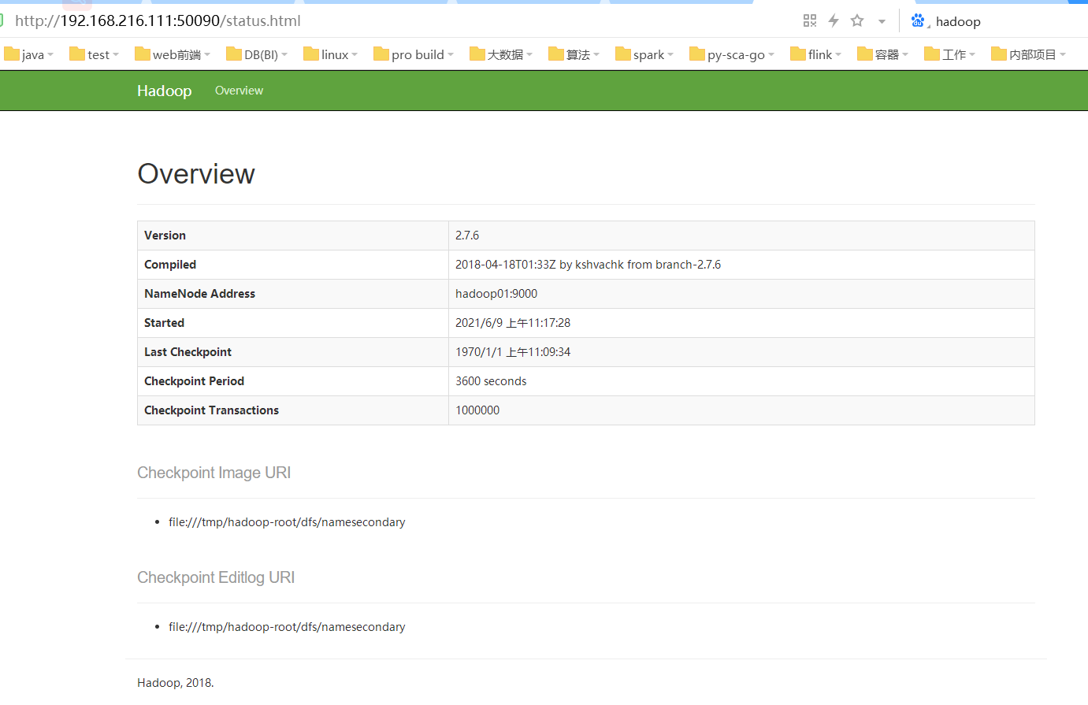Click the Compiled row label
Viewport: 1088px width, 705px height.
tap(170, 265)
